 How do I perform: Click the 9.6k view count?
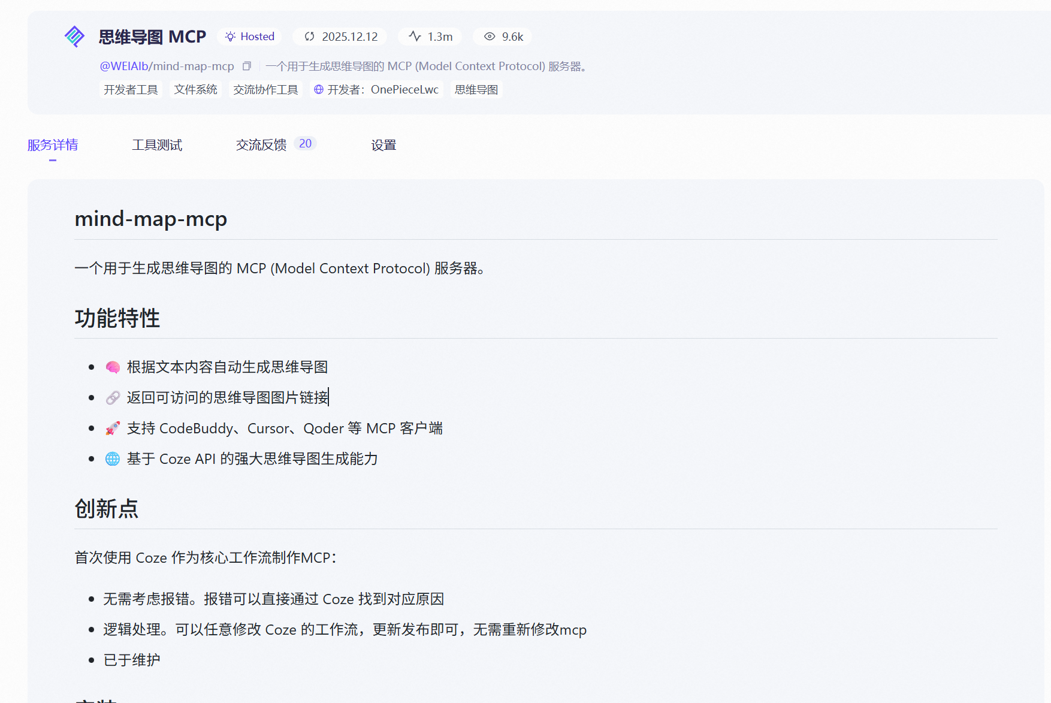(x=513, y=37)
